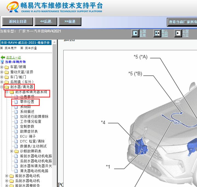Image resolution: width=197 pixels, height=187 pixels.
Task: Open the 后刮水器电动机电路 page
Action: tap(36, 161)
